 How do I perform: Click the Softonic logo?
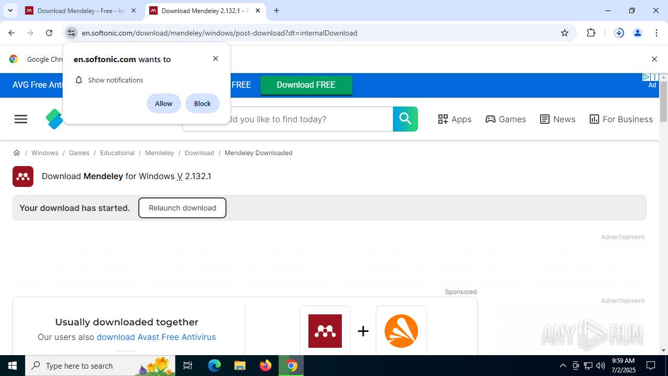point(54,119)
